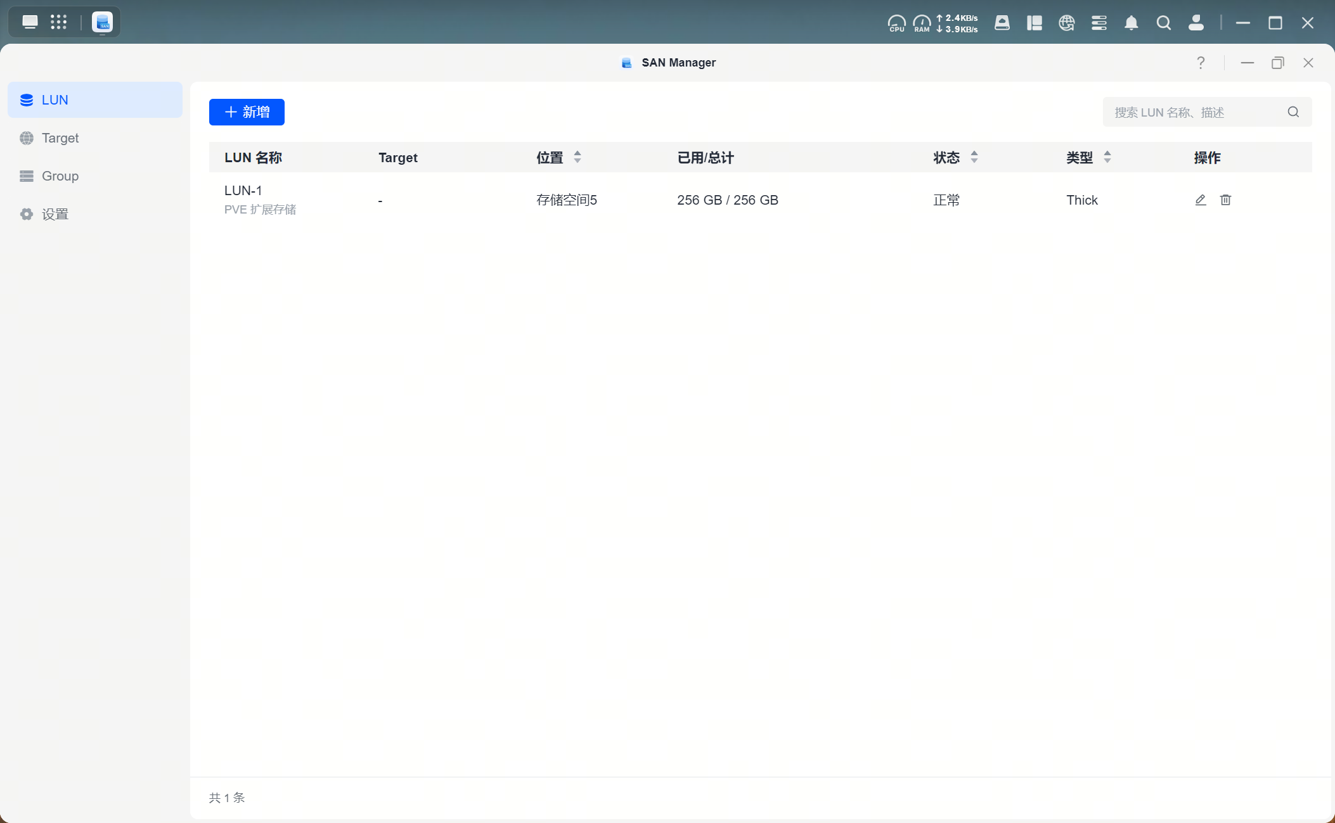Open the global search magnifier in the top bar
Image resolution: width=1335 pixels, height=823 pixels.
click(x=1163, y=23)
